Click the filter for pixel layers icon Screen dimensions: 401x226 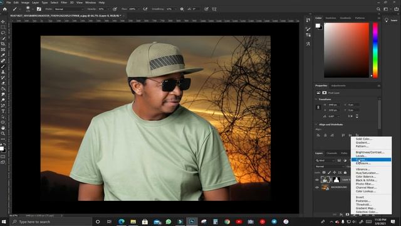(339, 161)
